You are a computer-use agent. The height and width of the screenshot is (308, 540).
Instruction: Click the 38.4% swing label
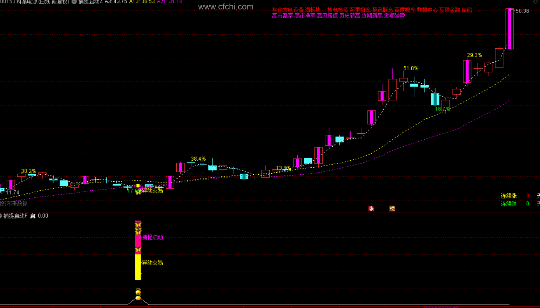click(198, 159)
